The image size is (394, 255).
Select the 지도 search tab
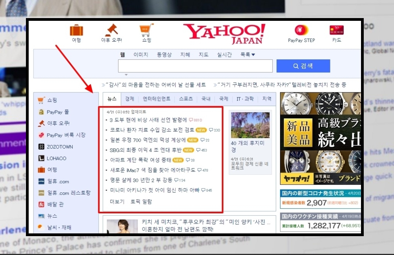(x=203, y=55)
